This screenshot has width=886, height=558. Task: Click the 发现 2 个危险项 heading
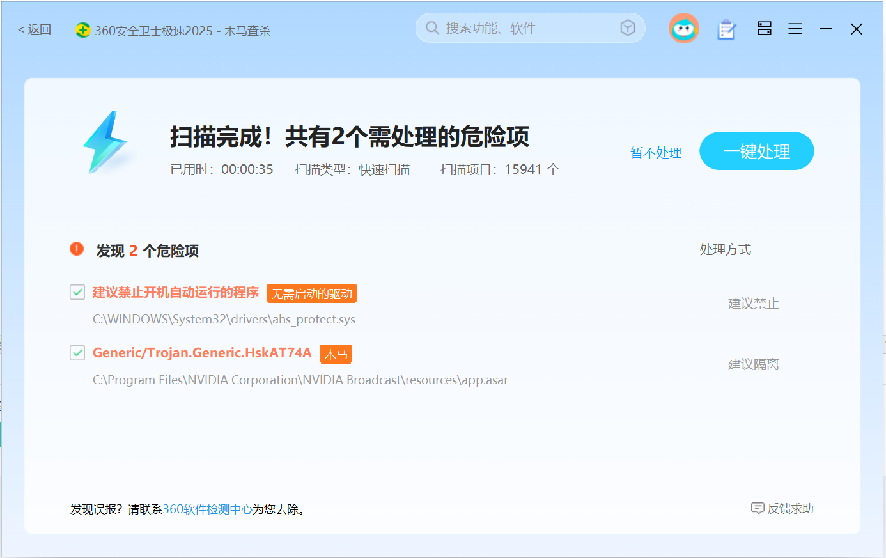pyautogui.click(x=148, y=251)
